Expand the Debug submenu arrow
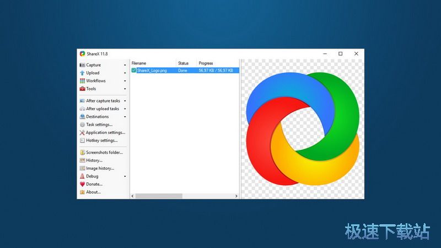 [125, 176]
